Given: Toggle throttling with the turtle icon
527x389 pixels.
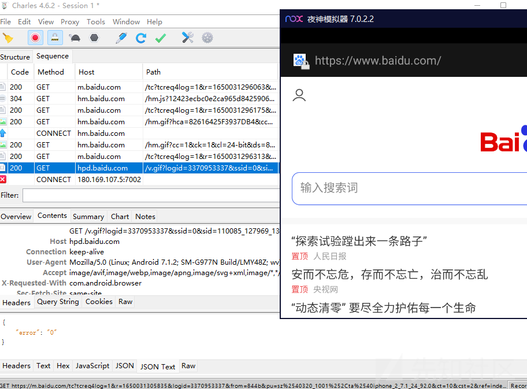Looking at the screenshot, I should [x=75, y=38].
